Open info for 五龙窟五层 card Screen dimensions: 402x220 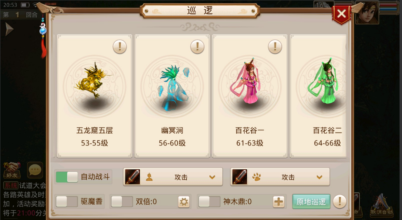click(120, 47)
